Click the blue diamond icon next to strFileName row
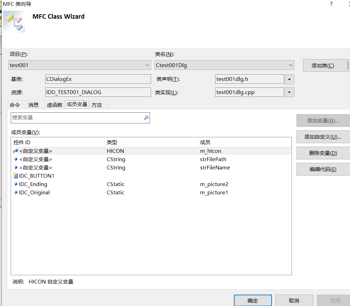Screen dimensions: 350x306 (16, 167)
